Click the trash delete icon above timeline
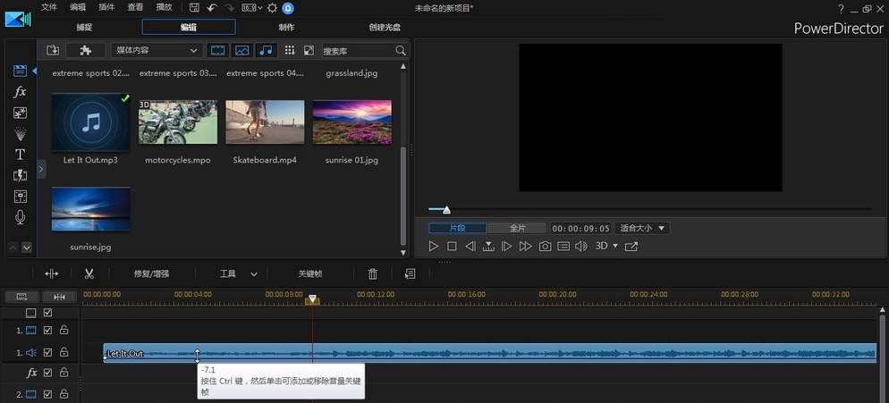The width and height of the screenshot is (889, 403). [x=373, y=273]
